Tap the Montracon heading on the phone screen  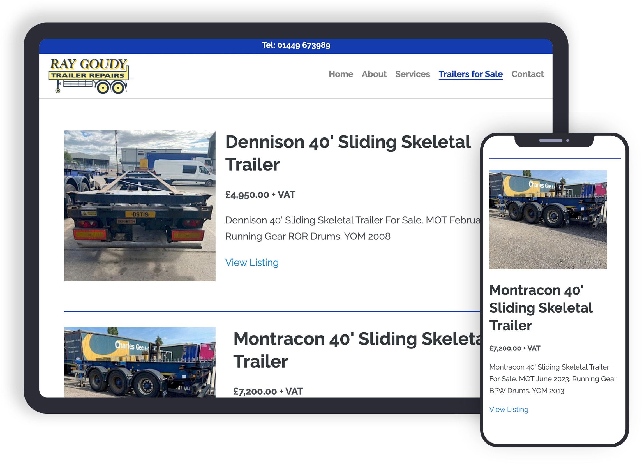[541, 308]
